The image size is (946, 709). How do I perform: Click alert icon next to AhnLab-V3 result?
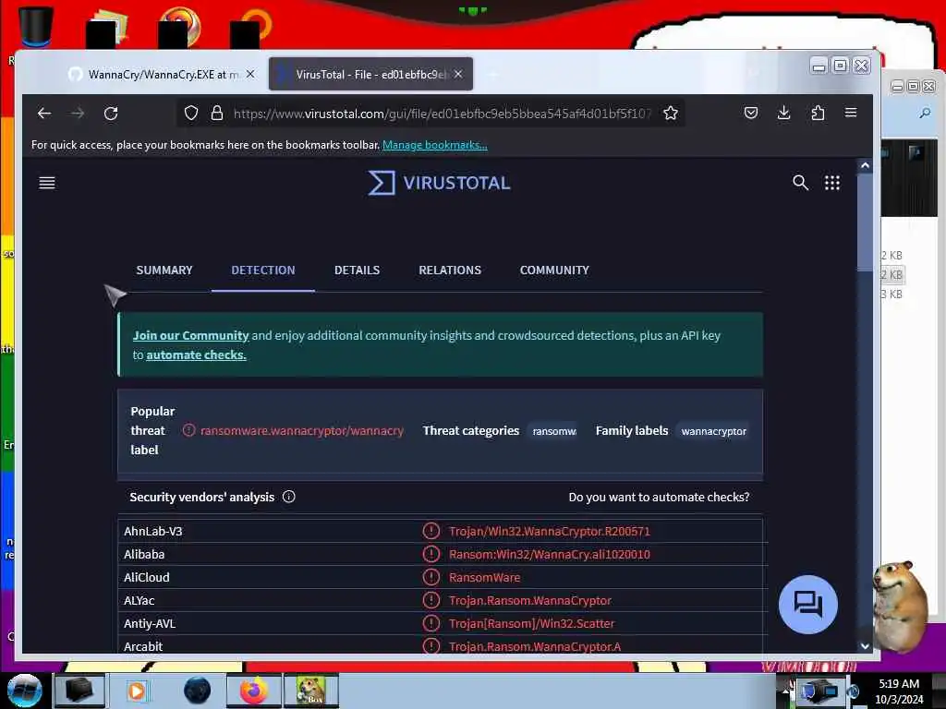(x=431, y=531)
